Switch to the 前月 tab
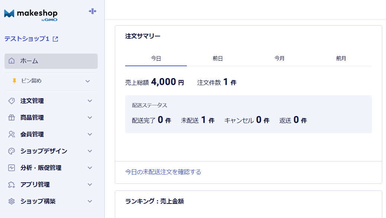This screenshot has width=386, height=218. point(341,59)
